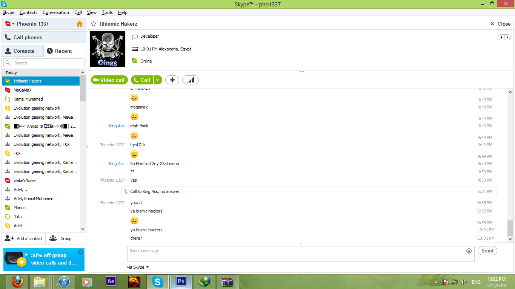Image resolution: width=515 pixels, height=289 pixels.
Task: Click the status icon next to Kamal Muhamed
Action: (x=7, y=99)
